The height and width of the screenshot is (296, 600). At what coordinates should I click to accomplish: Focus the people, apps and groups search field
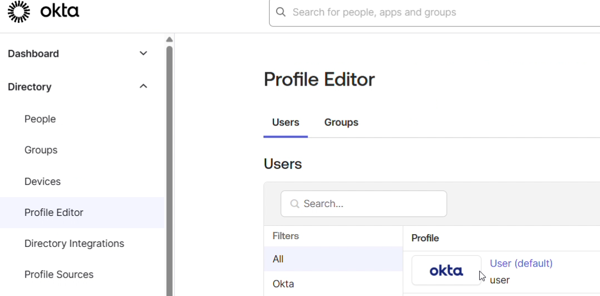tap(435, 12)
